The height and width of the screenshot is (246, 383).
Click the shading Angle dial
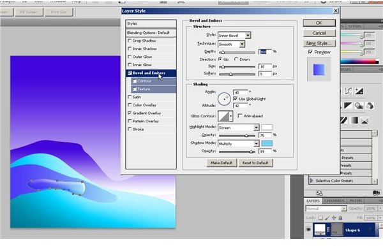224,99
